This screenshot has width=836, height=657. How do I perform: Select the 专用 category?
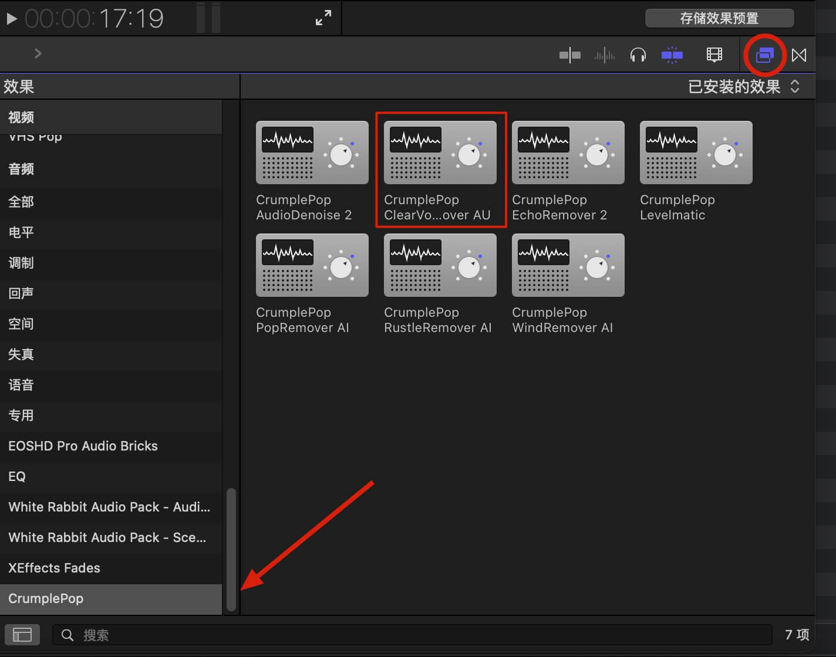(111, 415)
